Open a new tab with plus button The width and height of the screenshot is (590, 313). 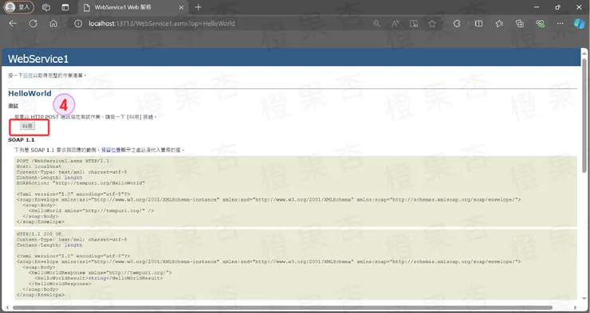pyautogui.click(x=198, y=7)
